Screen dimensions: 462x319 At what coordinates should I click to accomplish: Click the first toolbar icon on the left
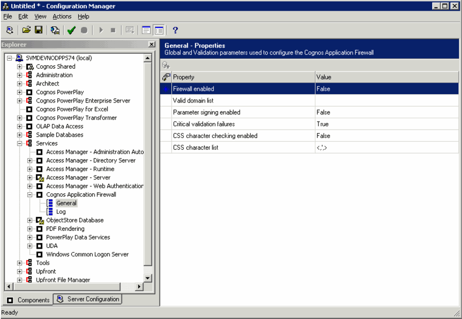[10, 30]
